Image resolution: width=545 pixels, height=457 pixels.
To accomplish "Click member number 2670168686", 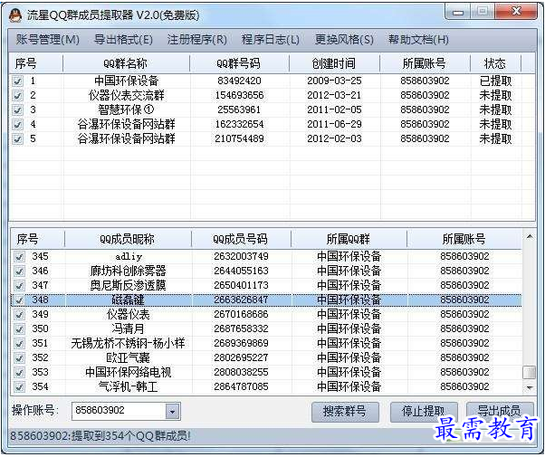I will (x=241, y=315).
